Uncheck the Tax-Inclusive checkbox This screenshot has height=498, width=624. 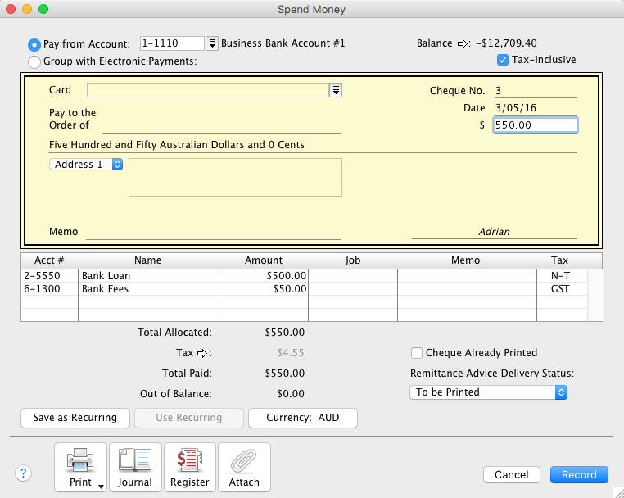click(503, 60)
